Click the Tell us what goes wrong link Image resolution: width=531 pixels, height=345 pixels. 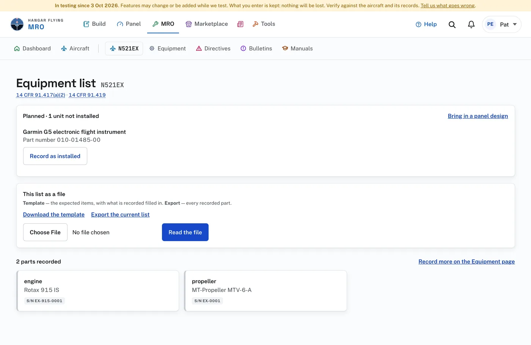coord(448,6)
